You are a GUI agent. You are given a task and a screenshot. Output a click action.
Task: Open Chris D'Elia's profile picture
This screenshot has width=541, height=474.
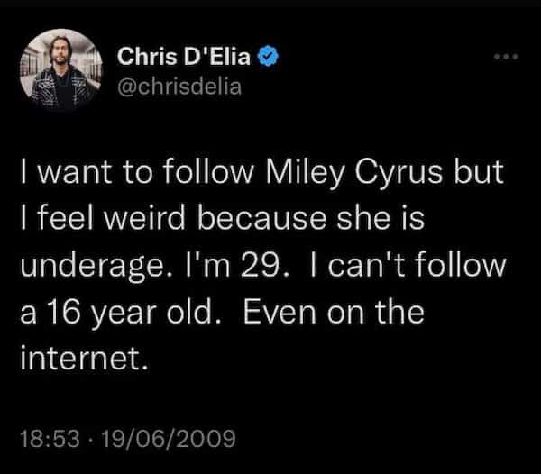[61, 71]
